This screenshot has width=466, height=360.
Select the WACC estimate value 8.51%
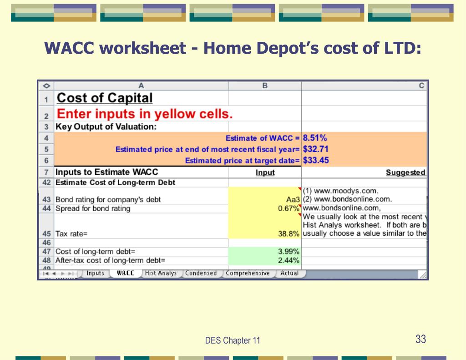tap(364, 138)
